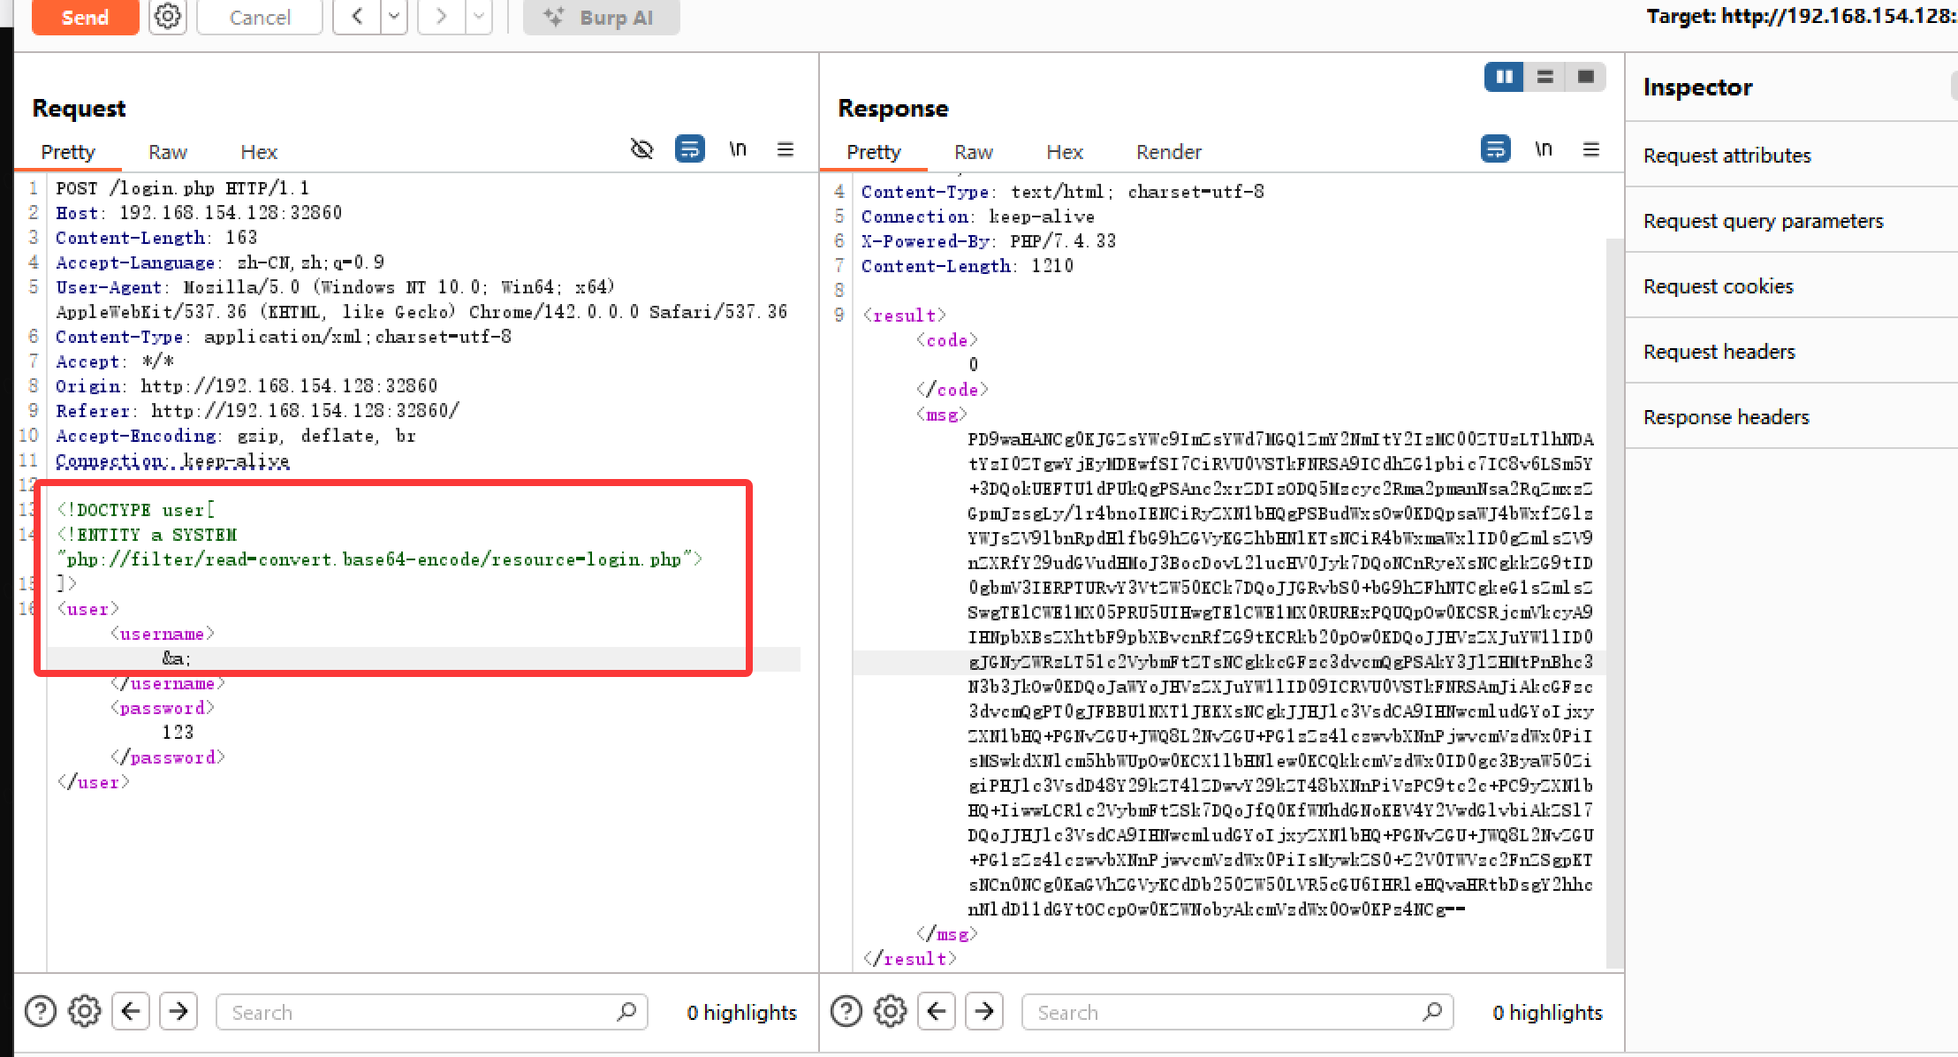Click the orange Send button
The width and height of the screenshot is (1958, 1057).
[x=85, y=17]
